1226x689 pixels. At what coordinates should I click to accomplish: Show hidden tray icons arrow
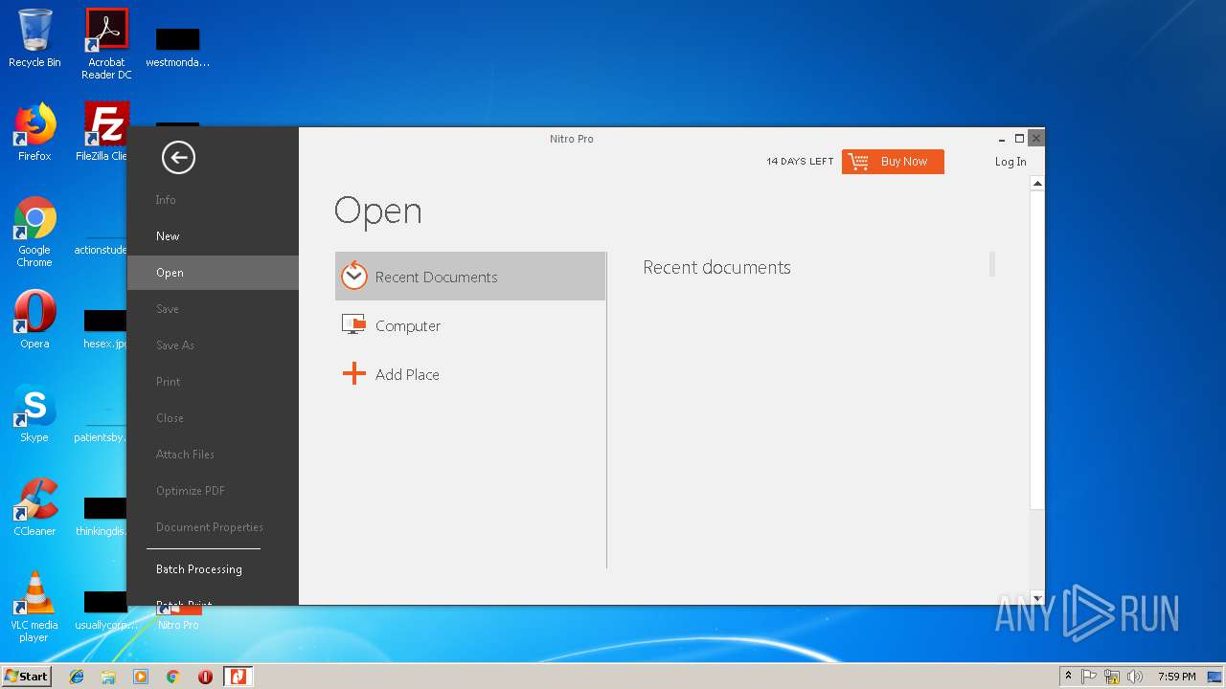(x=1068, y=677)
